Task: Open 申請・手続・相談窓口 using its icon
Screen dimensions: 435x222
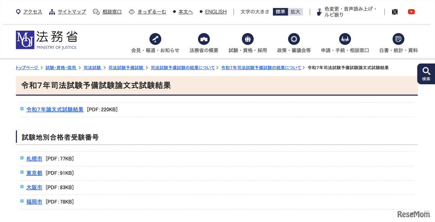Action: pos(345,39)
